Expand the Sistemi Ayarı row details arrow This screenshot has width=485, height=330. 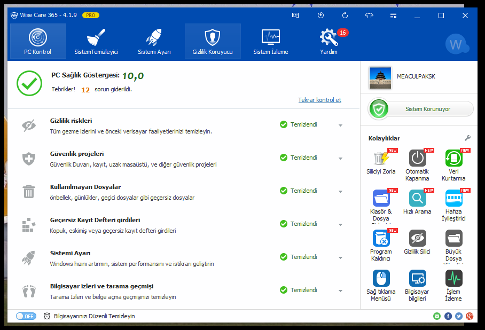tap(340, 257)
